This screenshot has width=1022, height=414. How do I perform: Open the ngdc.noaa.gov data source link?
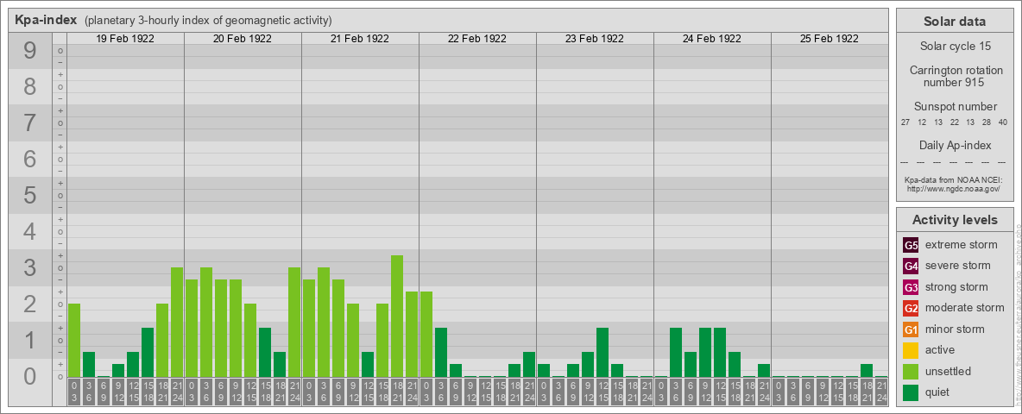pyautogui.click(x=956, y=188)
